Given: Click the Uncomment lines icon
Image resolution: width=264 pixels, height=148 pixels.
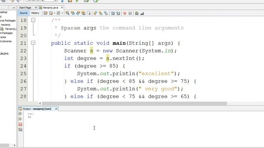Looking at the screenshot, I should 142,13.
